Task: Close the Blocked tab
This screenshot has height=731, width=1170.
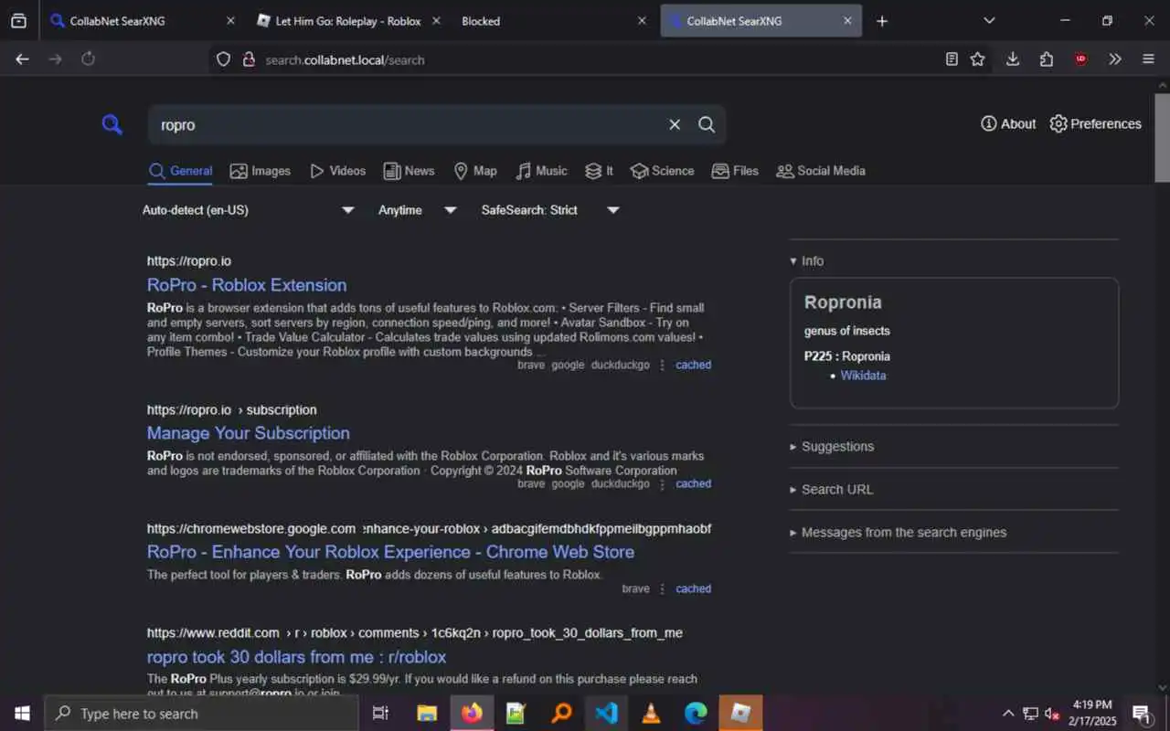Action: [642, 21]
